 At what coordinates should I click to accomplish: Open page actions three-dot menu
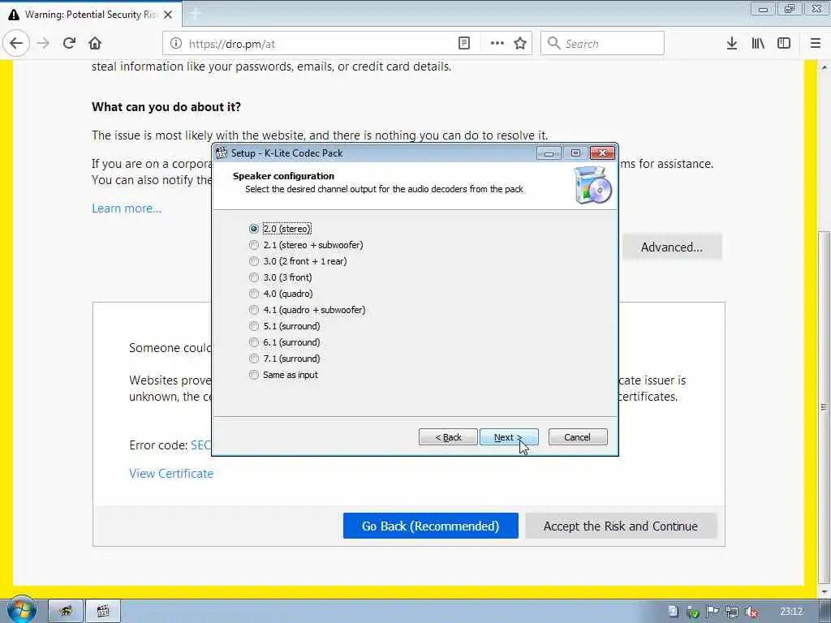497,44
